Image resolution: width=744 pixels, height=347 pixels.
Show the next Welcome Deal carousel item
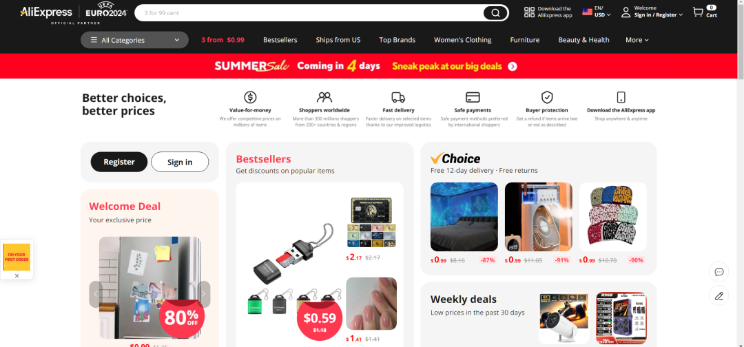pyautogui.click(x=203, y=294)
